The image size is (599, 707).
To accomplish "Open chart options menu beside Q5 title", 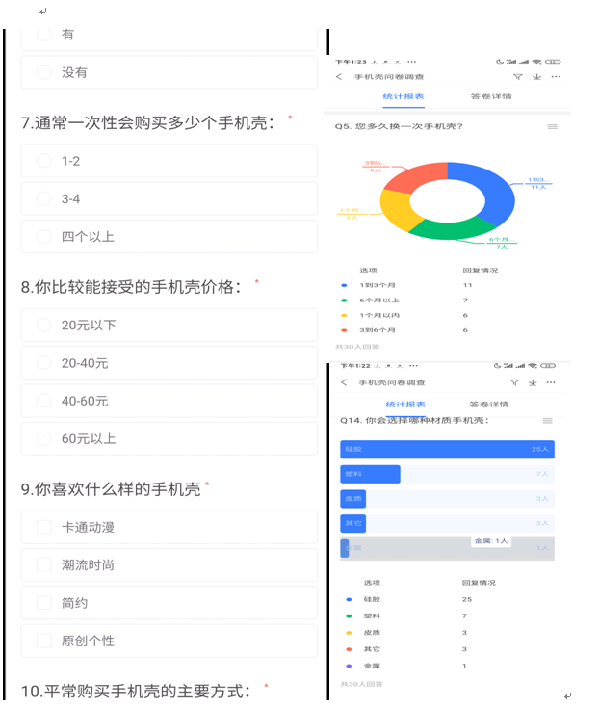I will [x=552, y=127].
